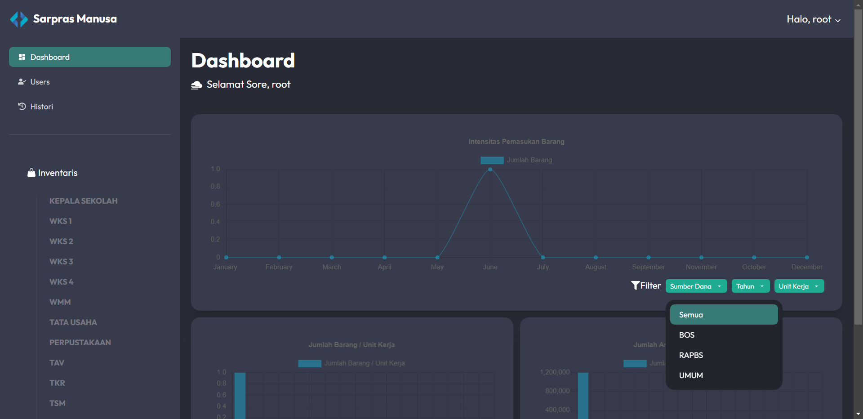Click the Filter funnel icon

click(635, 285)
